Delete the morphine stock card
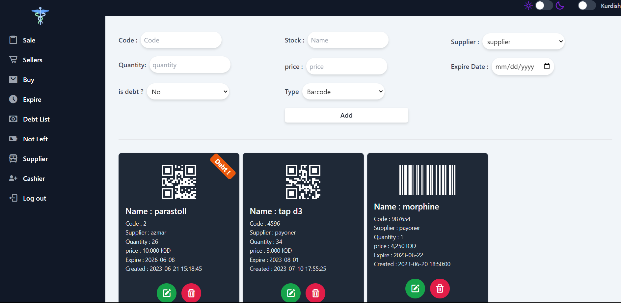The width and height of the screenshot is (621, 307). [440, 289]
